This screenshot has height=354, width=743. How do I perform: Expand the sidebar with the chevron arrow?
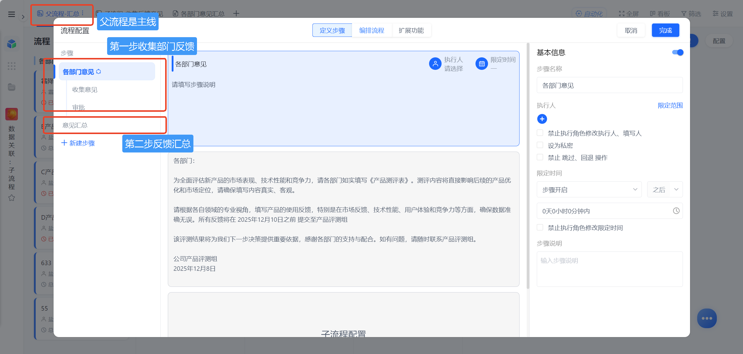pos(23,17)
